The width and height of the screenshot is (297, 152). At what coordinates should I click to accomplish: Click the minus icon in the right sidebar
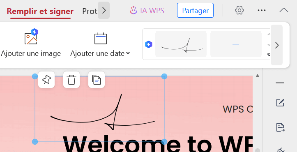point(280,83)
